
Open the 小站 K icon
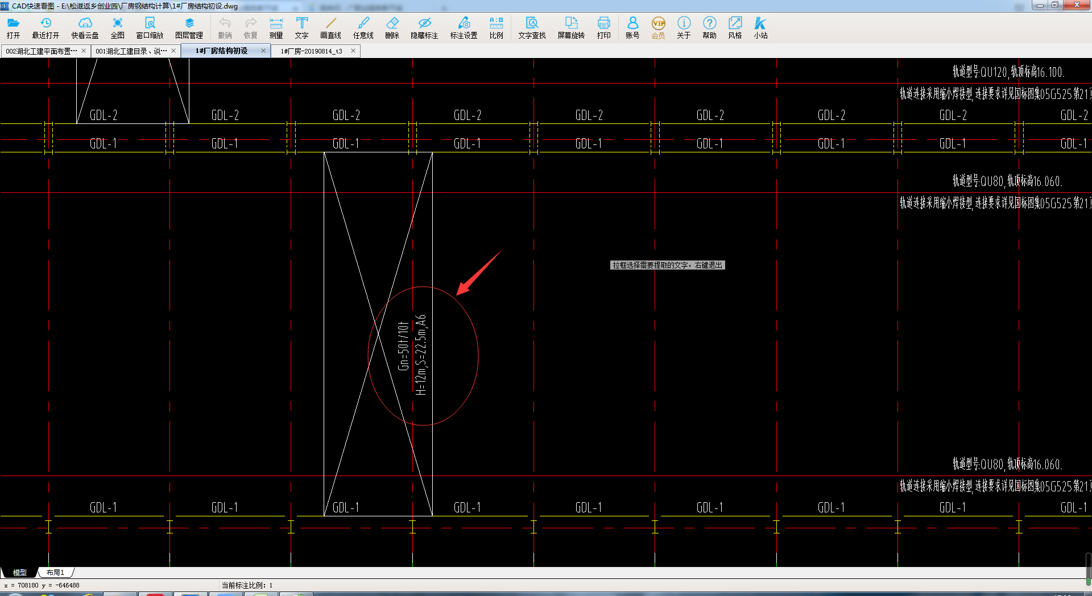[760, 27]
